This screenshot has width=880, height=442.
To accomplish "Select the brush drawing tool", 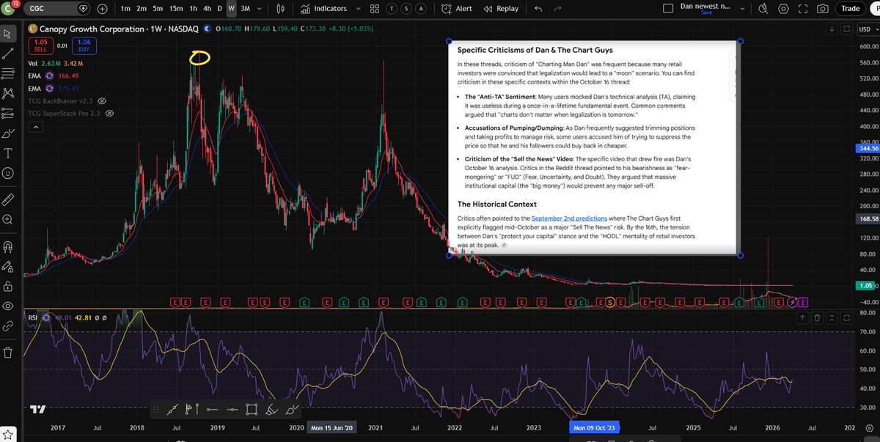I will (8, 133).
